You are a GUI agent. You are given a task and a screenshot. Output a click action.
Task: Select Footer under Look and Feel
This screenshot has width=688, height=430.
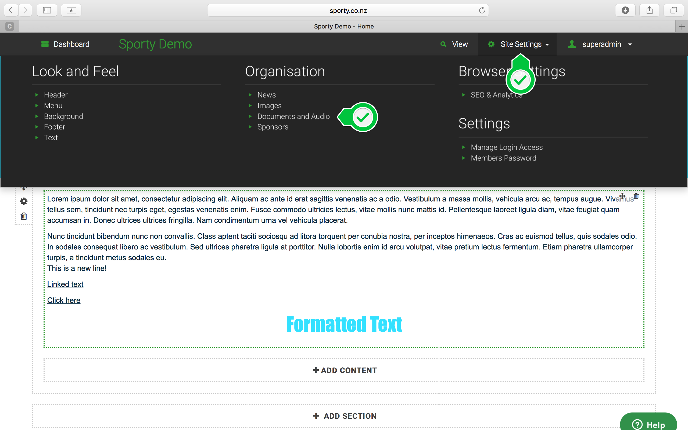pyautogui.click(x=55, y=127)
